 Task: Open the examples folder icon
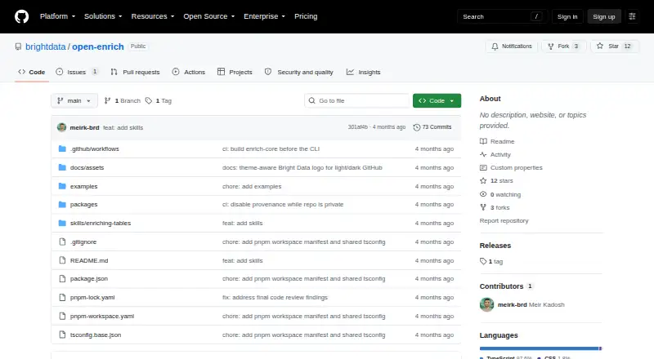click(x=62, y=186)
